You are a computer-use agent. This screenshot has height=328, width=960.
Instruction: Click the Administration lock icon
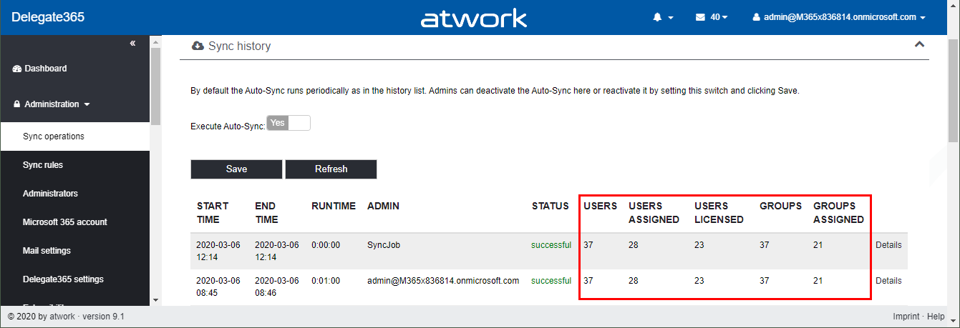pos(17,104)
